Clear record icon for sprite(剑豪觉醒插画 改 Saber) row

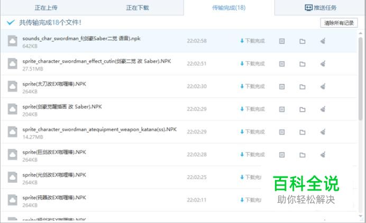[x=323, y=109]
